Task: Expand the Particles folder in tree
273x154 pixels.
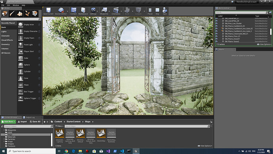Action: pyautogui.click(x=4, y=139)
